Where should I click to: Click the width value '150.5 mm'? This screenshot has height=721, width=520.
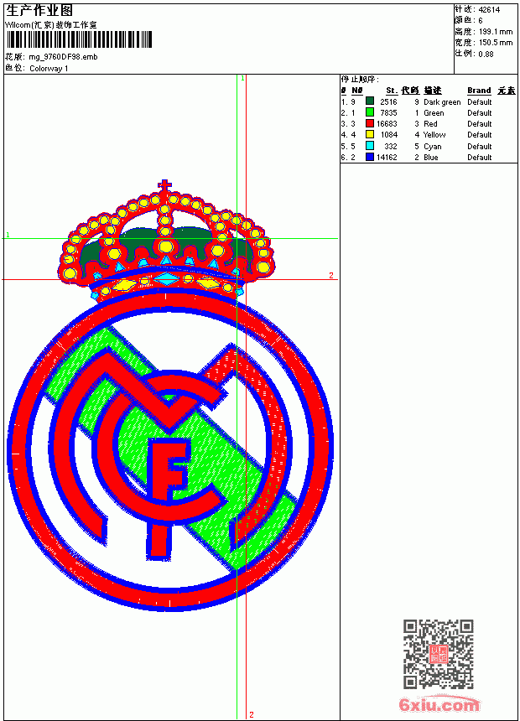coord(496,43)
